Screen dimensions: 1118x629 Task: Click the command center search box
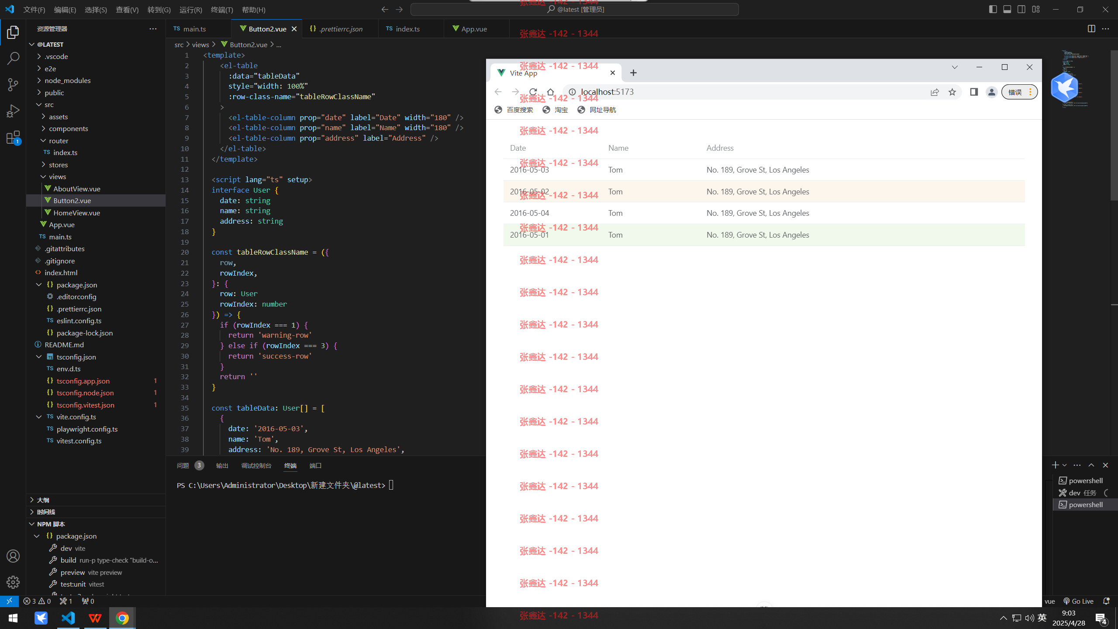575,9
